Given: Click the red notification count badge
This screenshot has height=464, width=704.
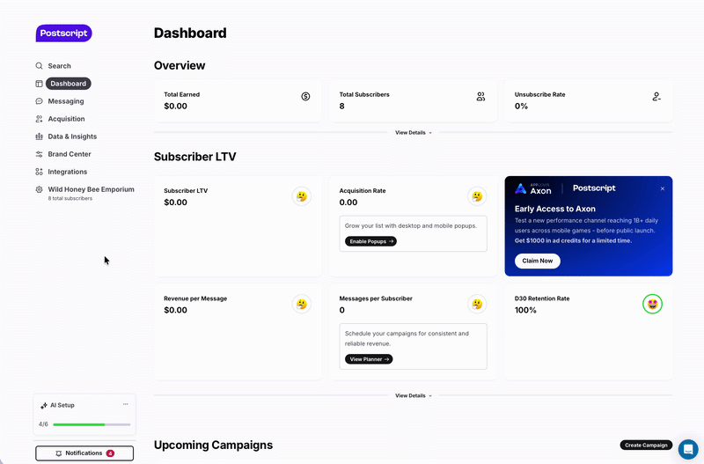Looking at the screenshot, I should pyautogui.click(x=110, y=453).
